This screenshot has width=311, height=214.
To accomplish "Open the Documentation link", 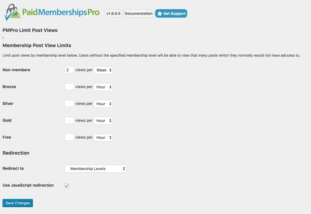I will coord(139,13).
